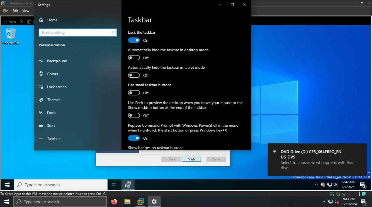Open Start settings in Personalization sidebar

[47, 126]
